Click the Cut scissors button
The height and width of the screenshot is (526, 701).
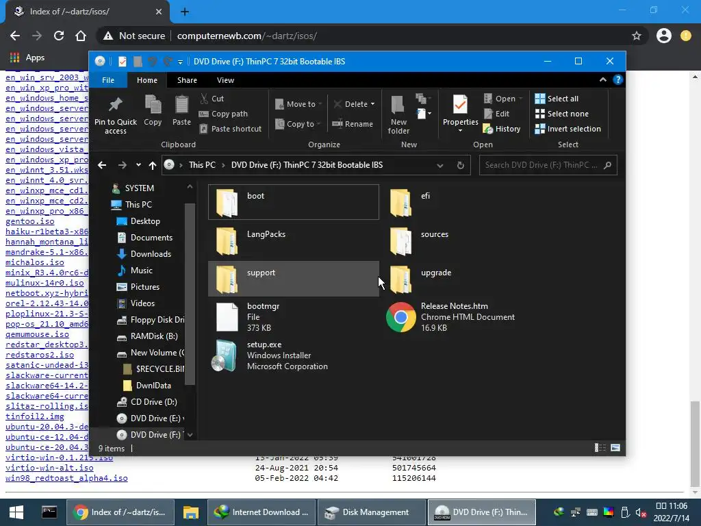pos(212,99)
